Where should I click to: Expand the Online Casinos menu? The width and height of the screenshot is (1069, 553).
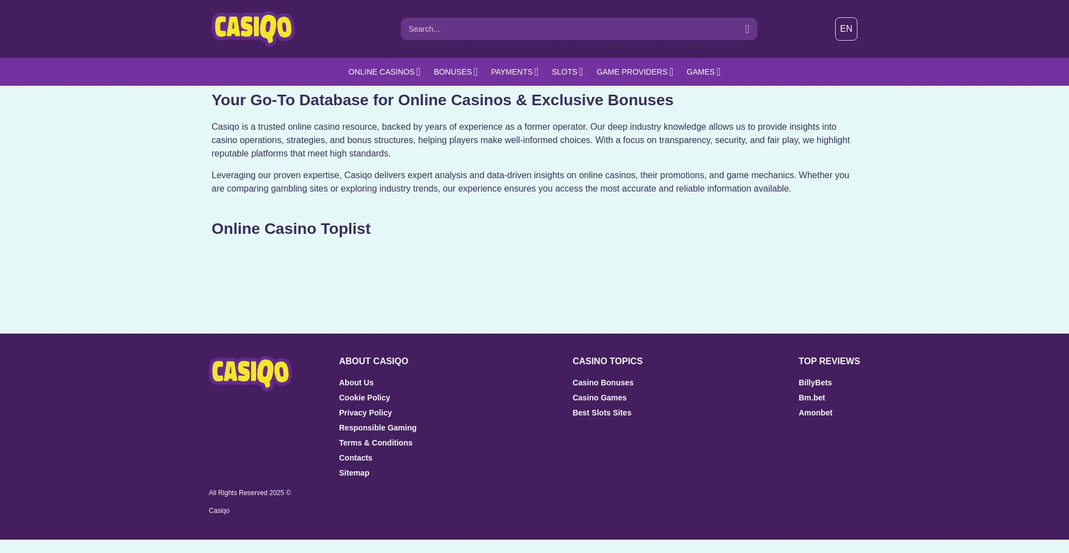[384, 72]
